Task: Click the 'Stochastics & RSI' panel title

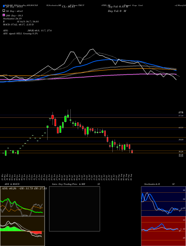Action: click(x=159, y=184)
